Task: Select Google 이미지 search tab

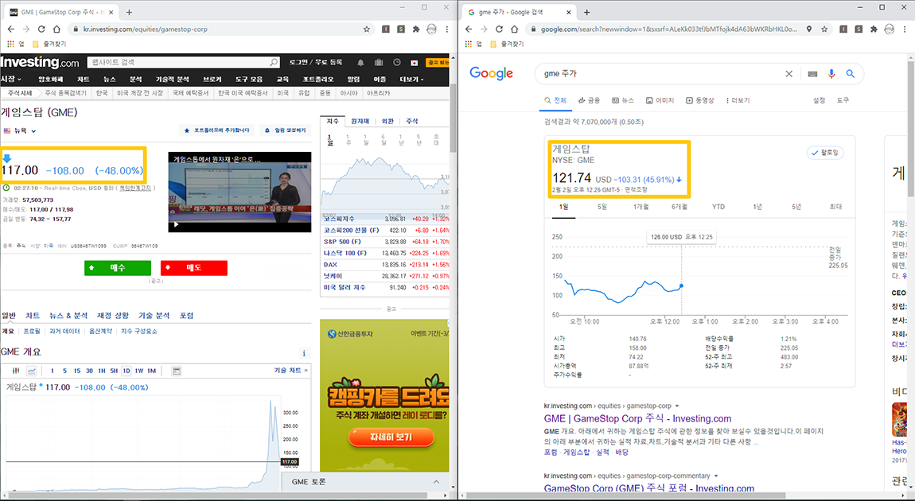Action: tap(660, 100)
